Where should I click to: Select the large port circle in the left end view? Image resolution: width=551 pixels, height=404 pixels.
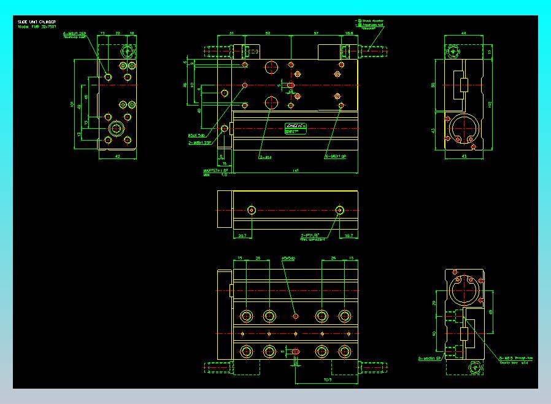[117, 128]
